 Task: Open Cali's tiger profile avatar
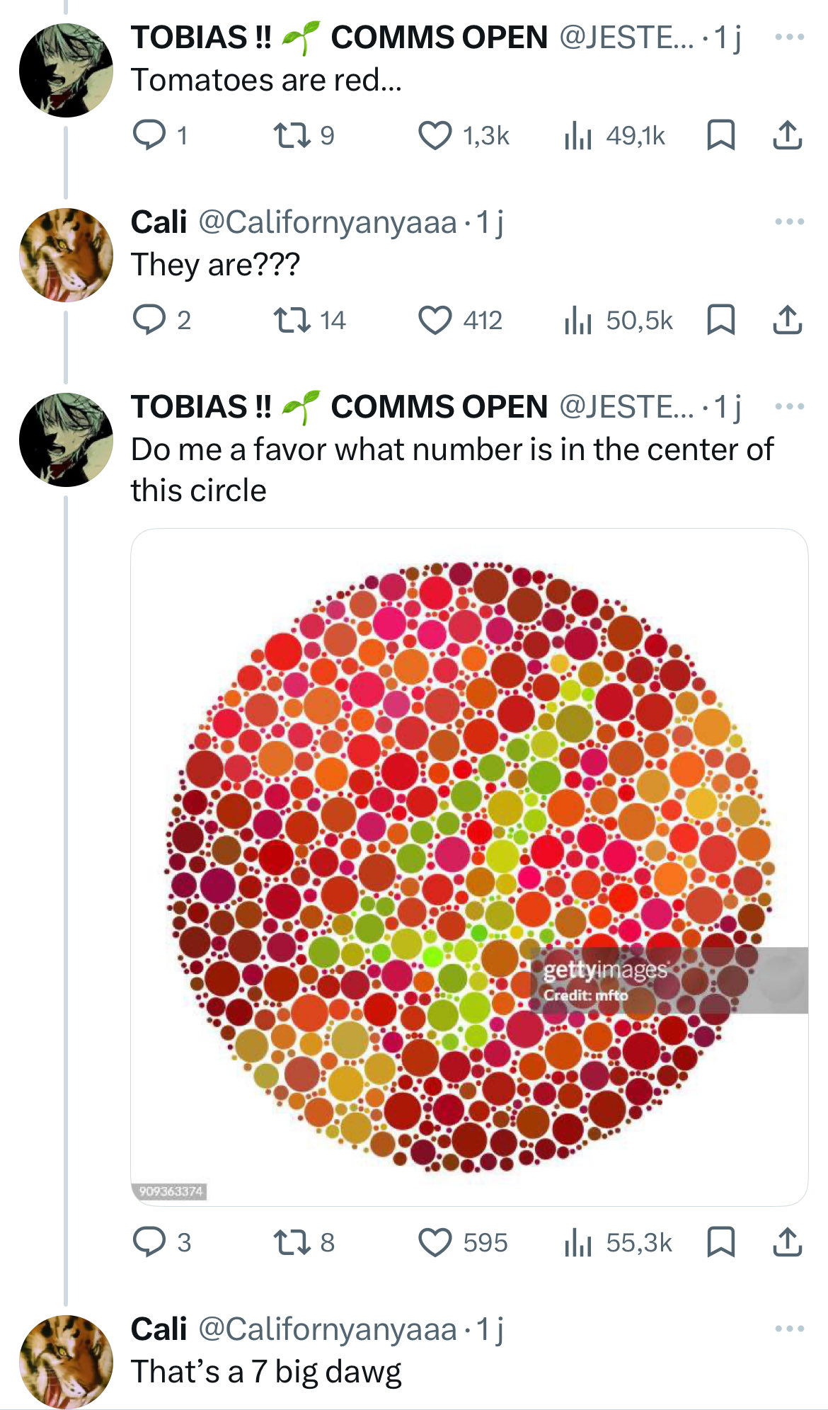pyautogui.click(x=66, y=255)
